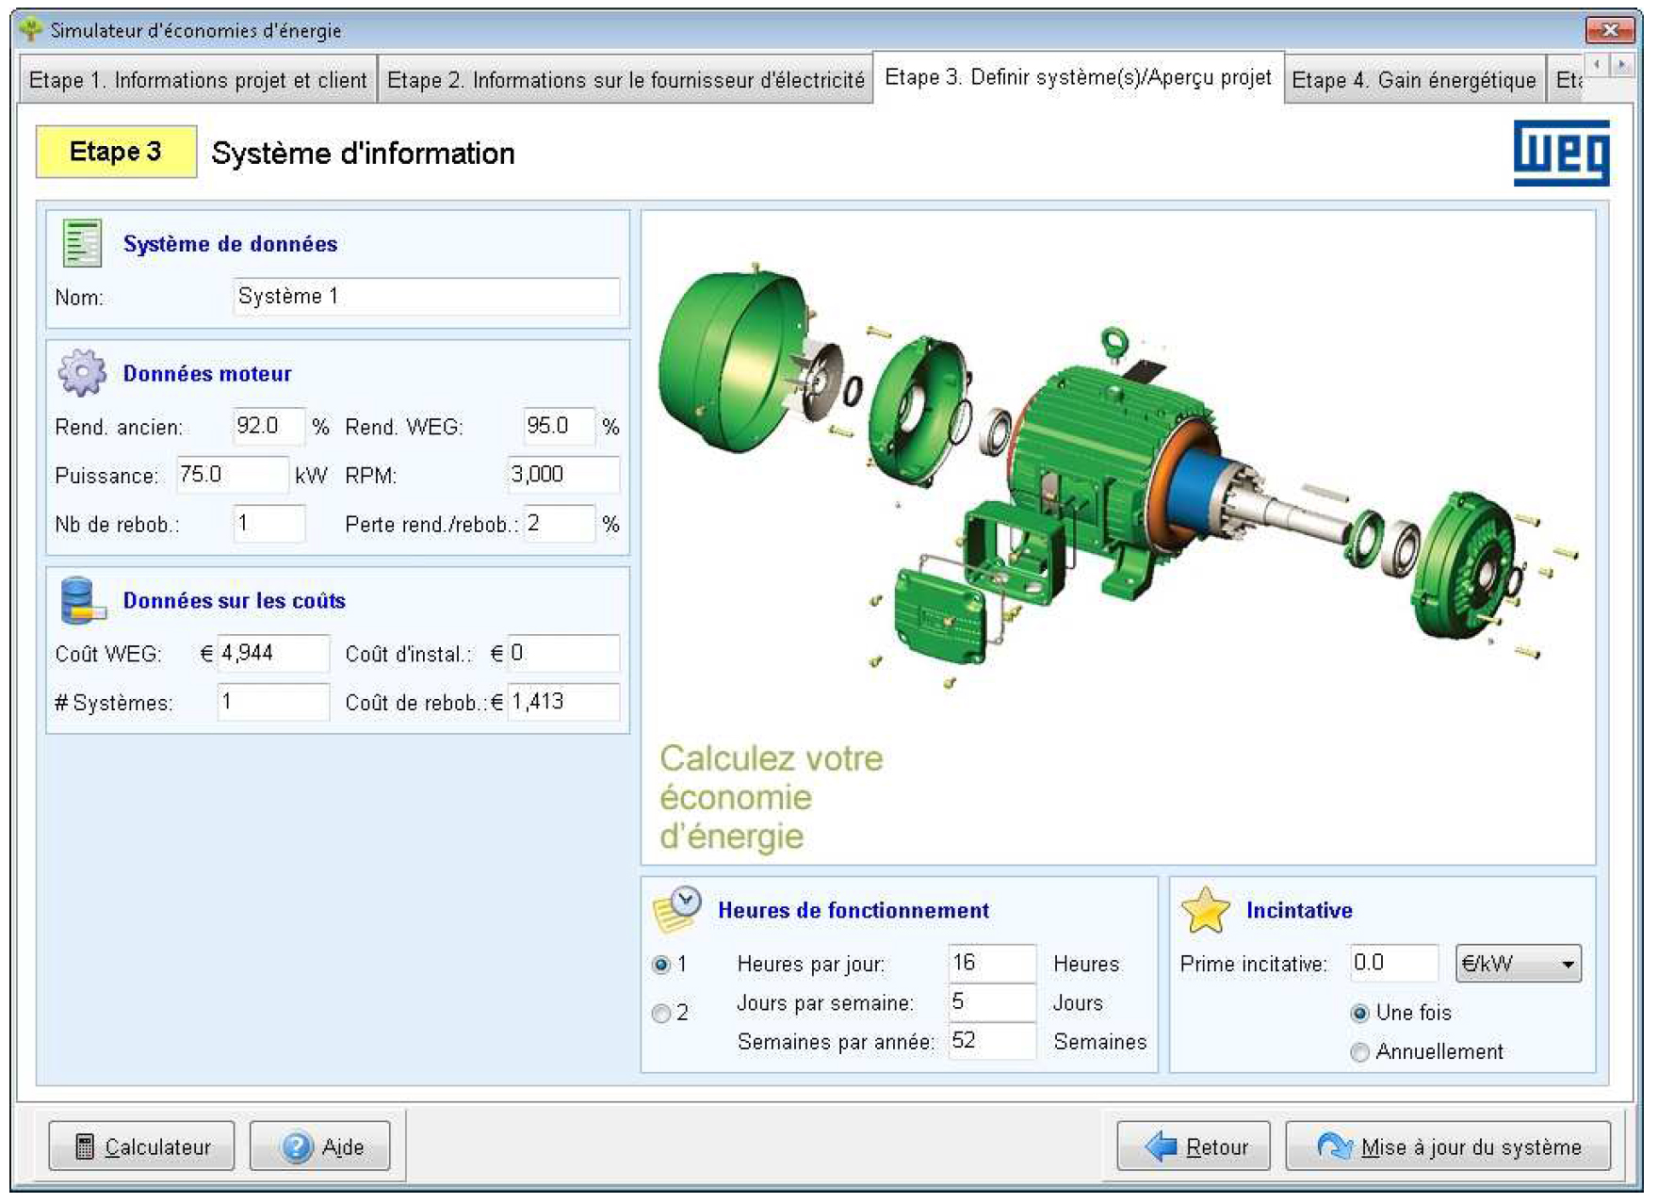1658x1203 pixels.
Task: Switch to Etape 1 Informations projet et client tab
Action: point(198,80)
